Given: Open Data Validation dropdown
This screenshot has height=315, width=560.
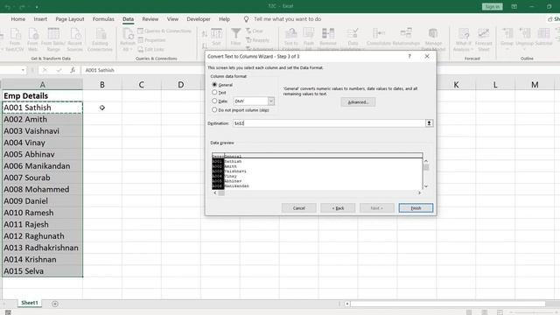Looking at the screenshot, I should coord(364,49).
